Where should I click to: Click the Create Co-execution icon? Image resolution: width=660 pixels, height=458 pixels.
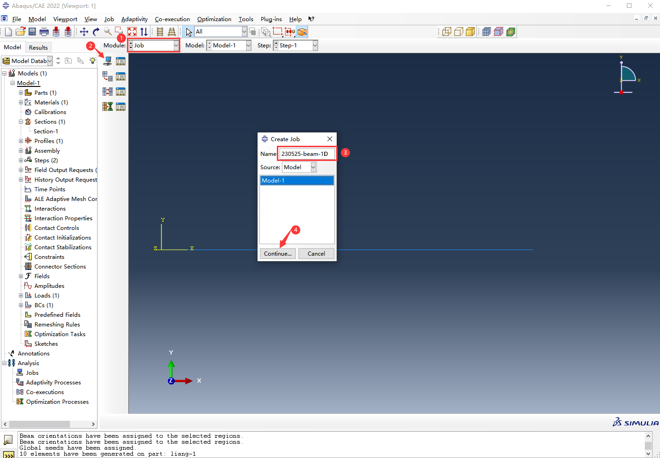pos(107,92)
